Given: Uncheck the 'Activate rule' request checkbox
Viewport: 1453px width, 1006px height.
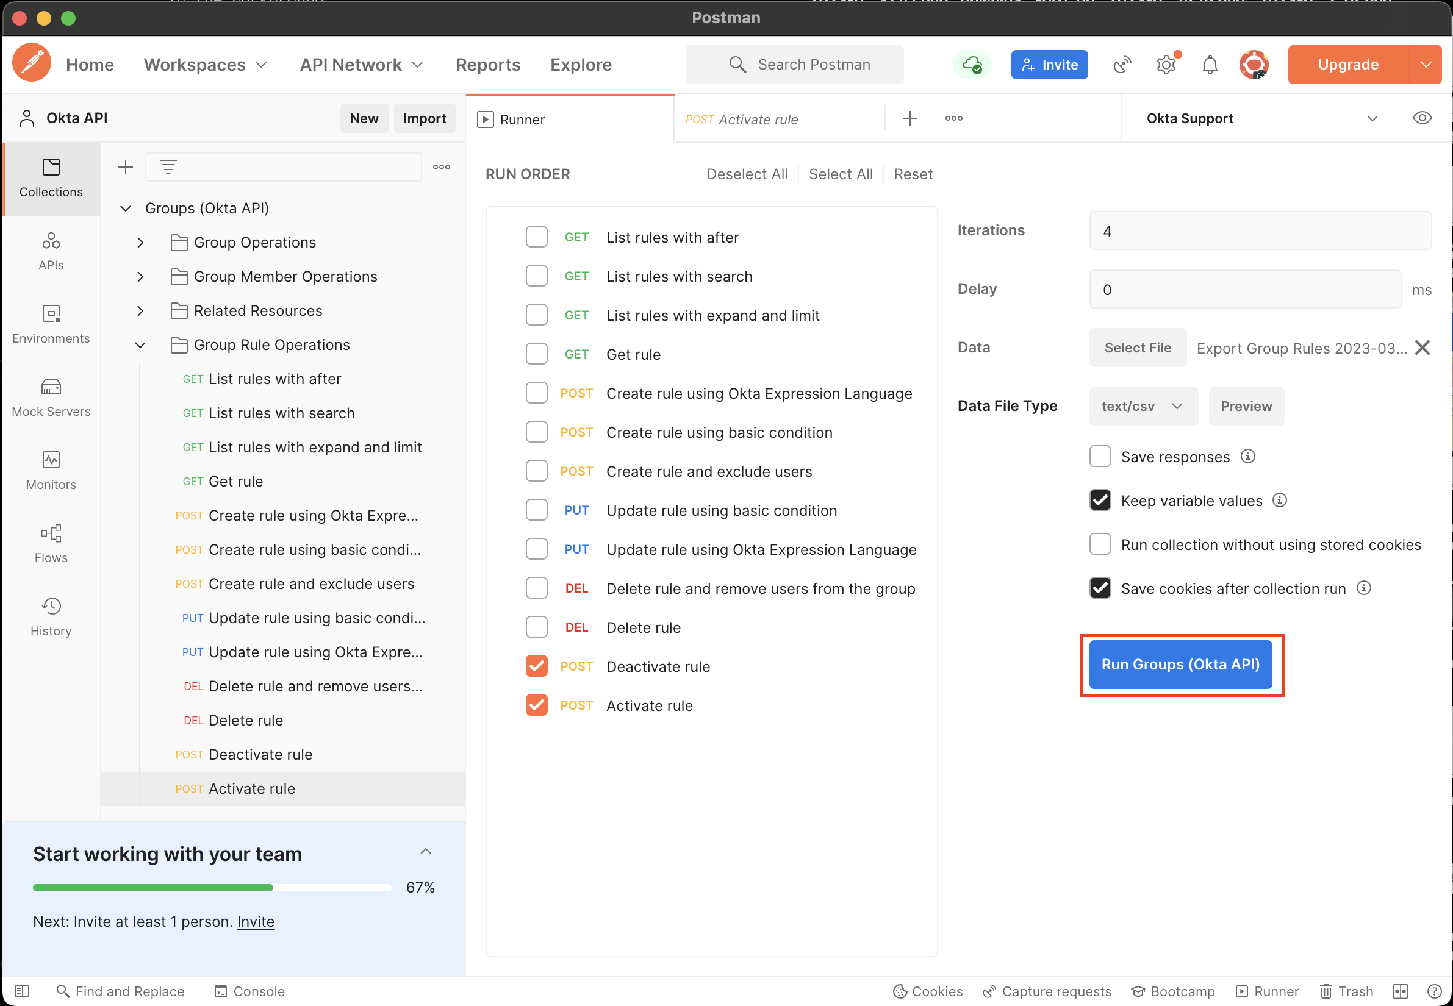Looking at the screenshot, I should click(537, 705).
